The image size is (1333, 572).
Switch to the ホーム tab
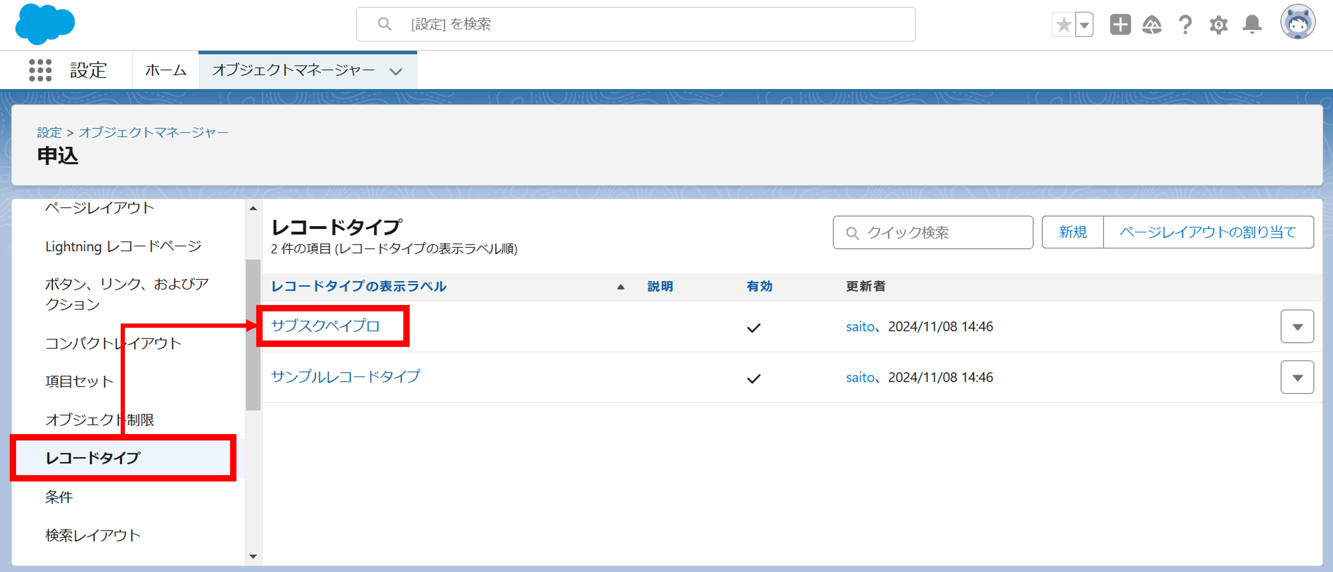coord(166,70)
